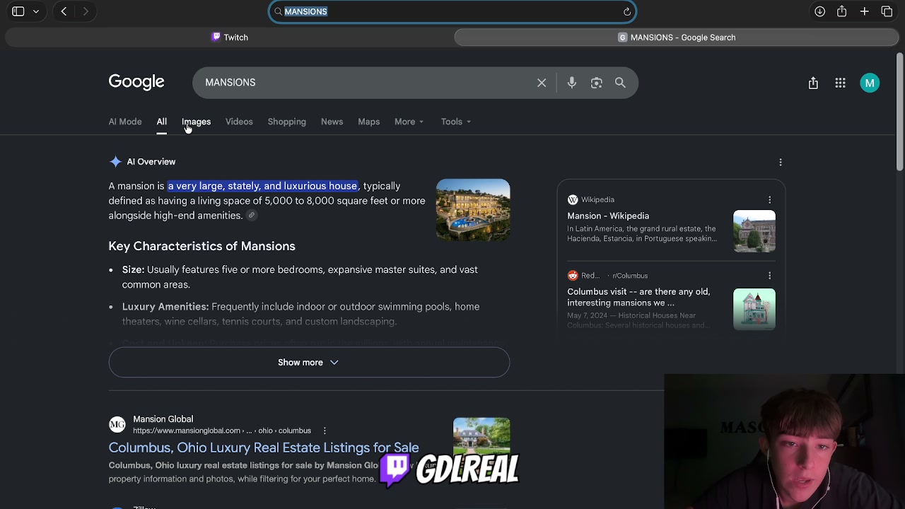This screenshot has width=905, height=509.
Task: Open options for the Reddit source
Action: (x=769, y=276)
